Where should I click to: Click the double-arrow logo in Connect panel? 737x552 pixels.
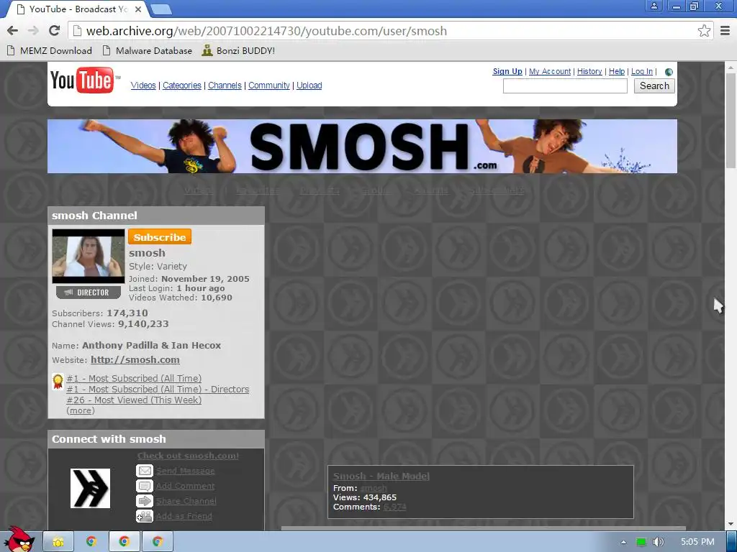(x=90, y=488)
